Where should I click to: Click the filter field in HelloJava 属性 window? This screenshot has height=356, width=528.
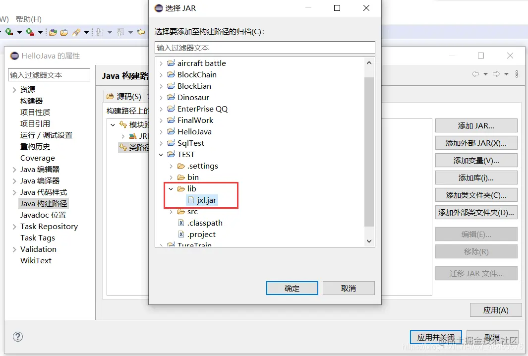[x=49, y=75]
